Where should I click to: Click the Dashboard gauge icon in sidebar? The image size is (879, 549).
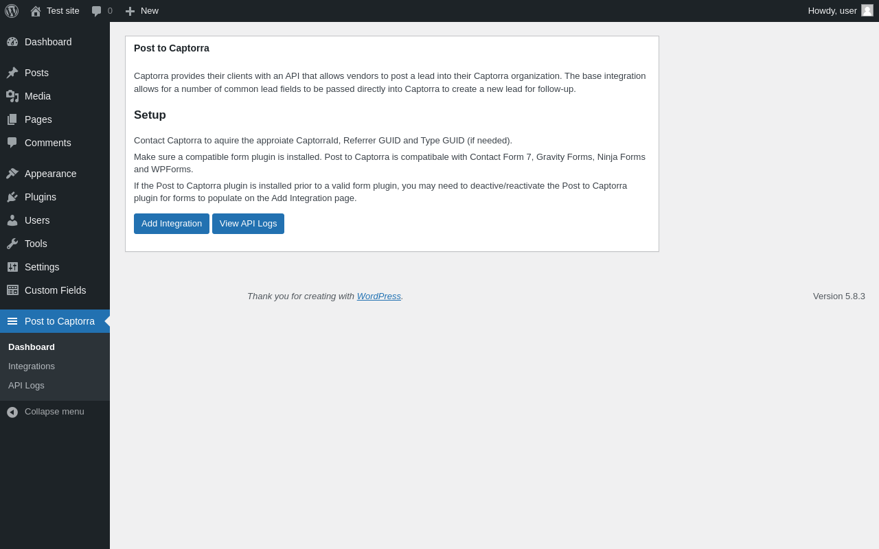(x=12, y=42)
